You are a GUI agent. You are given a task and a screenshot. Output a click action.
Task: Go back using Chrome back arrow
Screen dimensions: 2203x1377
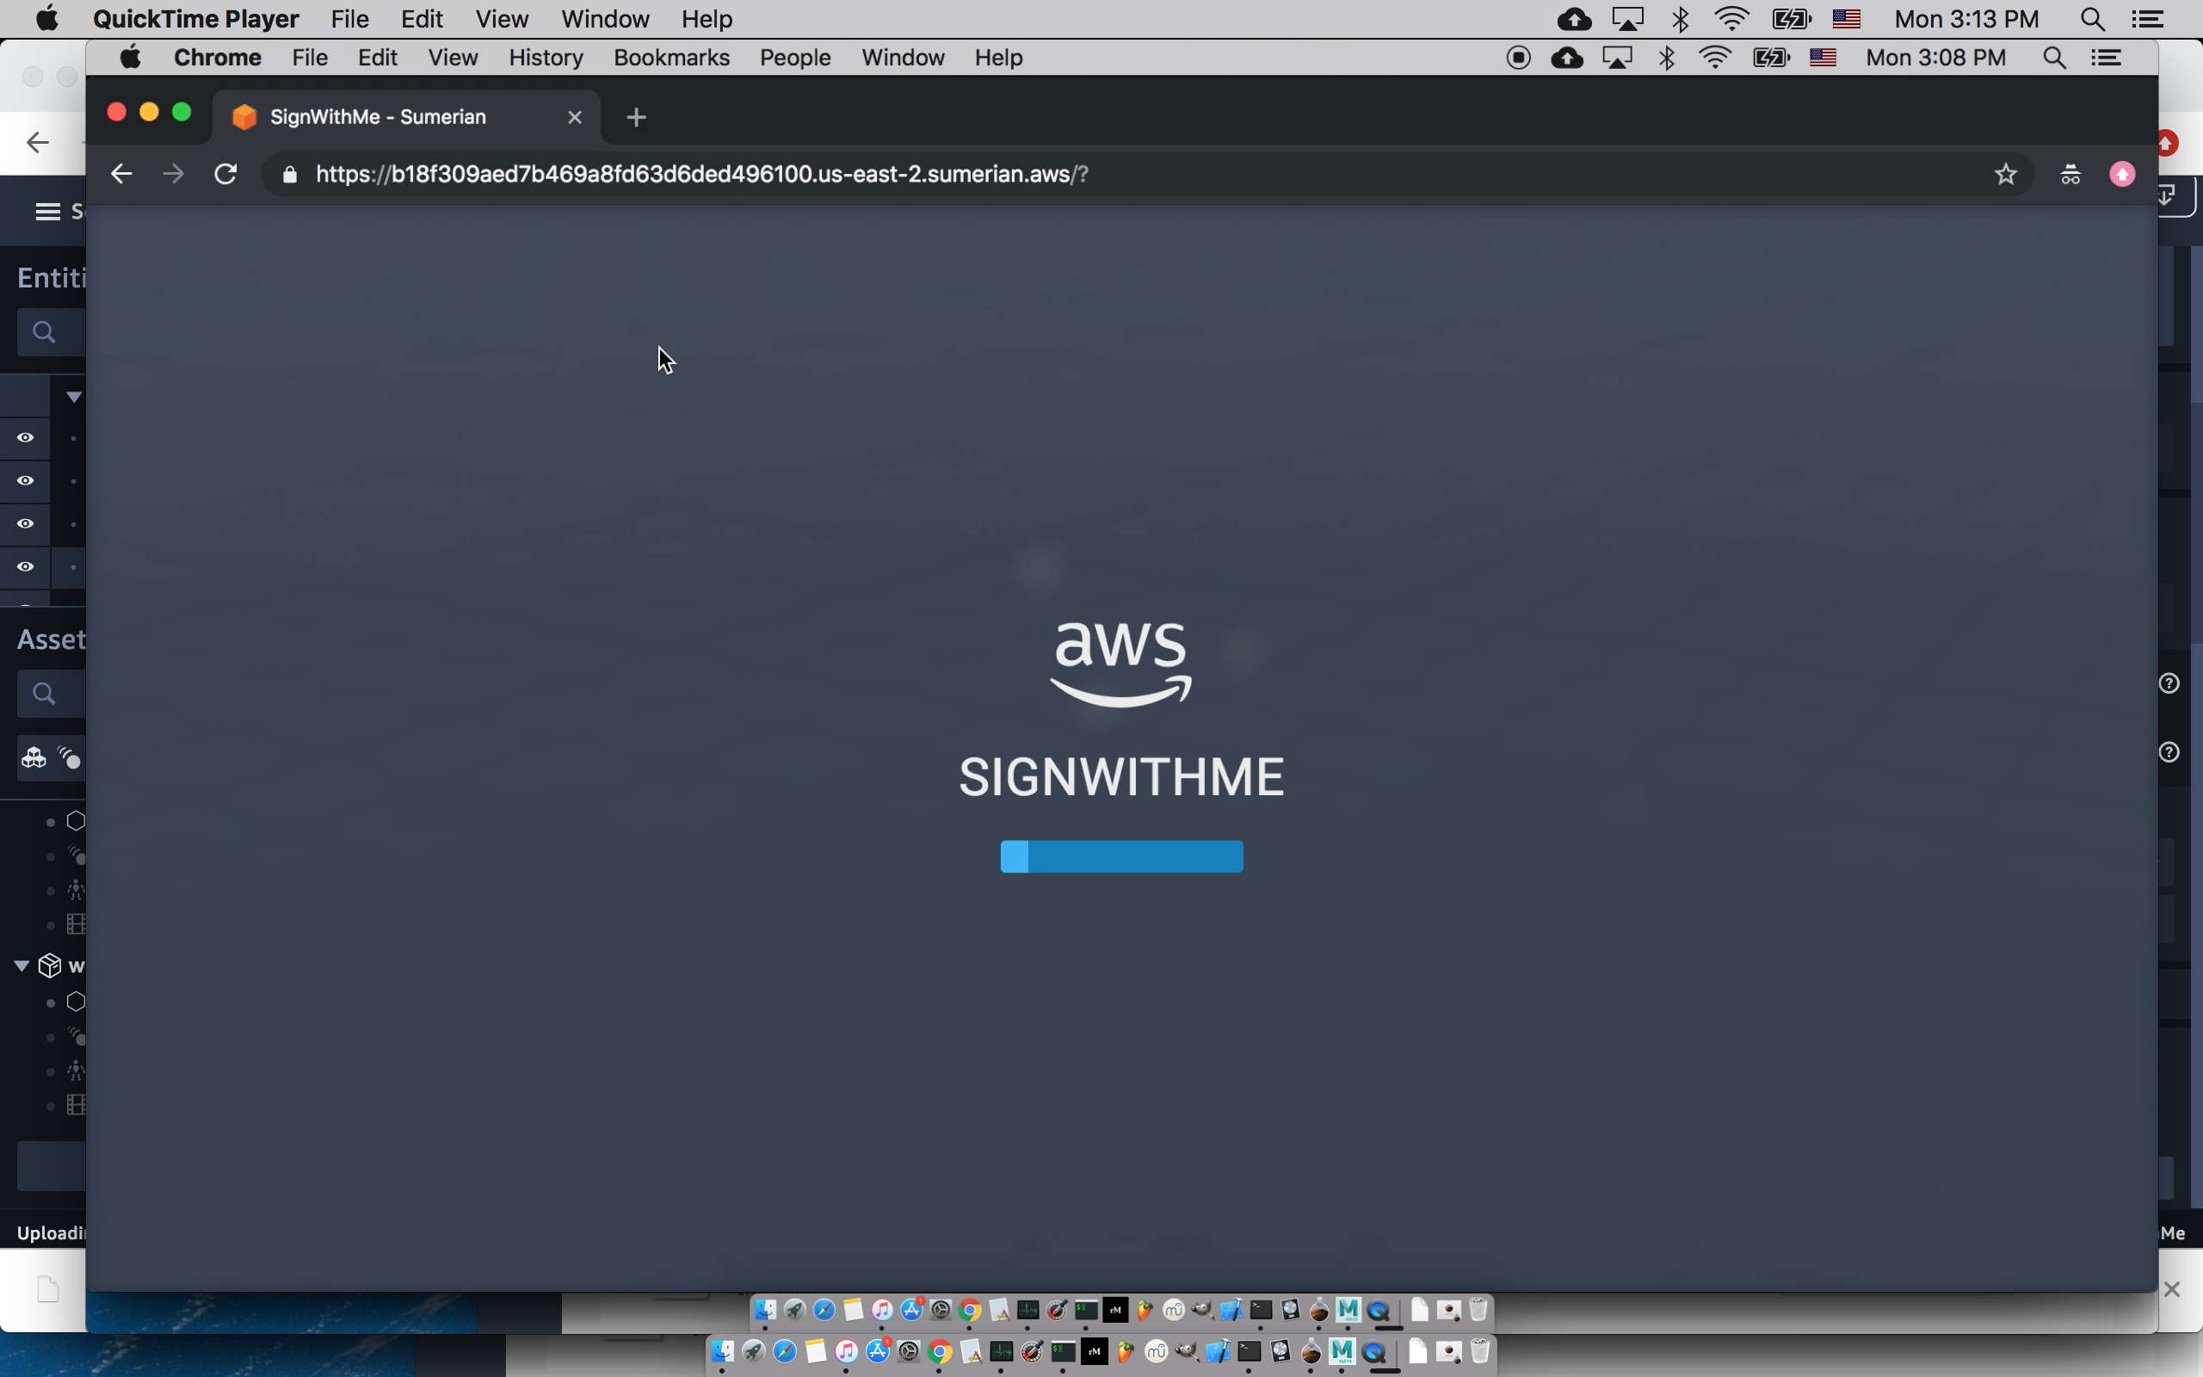click(121, 174)
